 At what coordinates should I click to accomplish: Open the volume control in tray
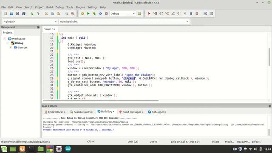(x=255, y=149)
